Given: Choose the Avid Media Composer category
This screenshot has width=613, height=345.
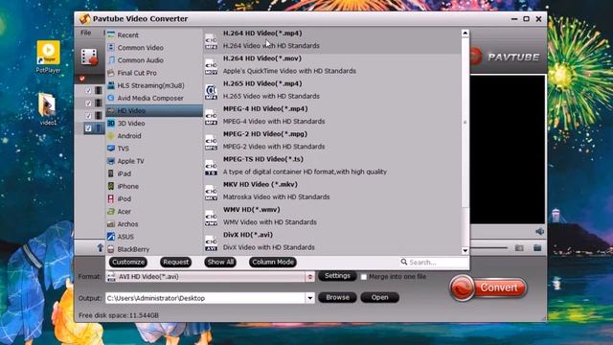Looking at the screenshot, I should 154,98.
